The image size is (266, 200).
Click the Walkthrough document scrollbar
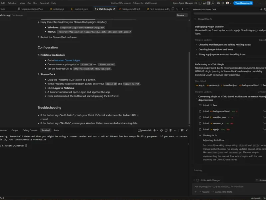point(189,88)
